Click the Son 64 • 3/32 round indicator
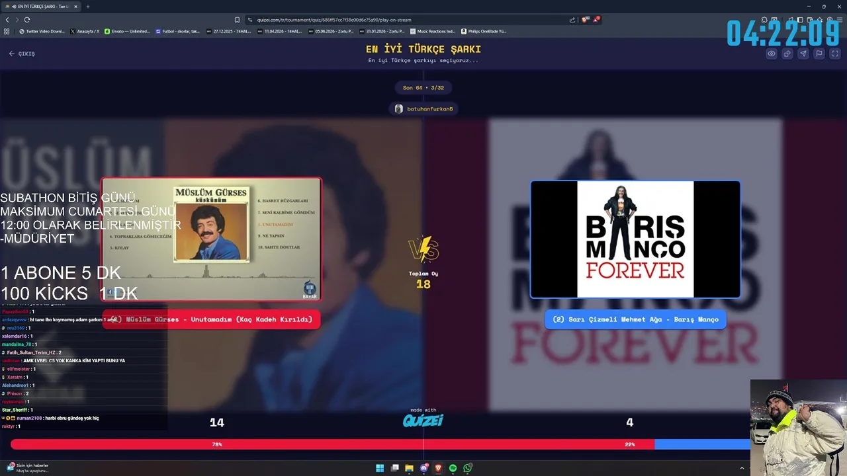This screenshot has height=476, width=847. tap(423, 88)
